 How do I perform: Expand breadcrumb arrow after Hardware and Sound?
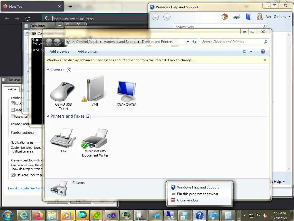pyautogui.click(x=139, y=42)
